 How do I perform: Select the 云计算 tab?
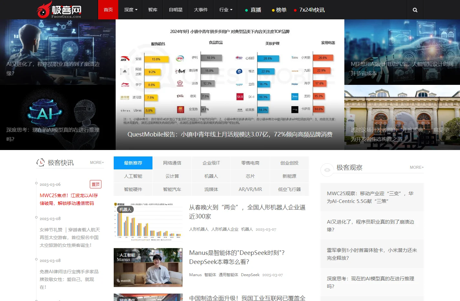tap(172, 176)
